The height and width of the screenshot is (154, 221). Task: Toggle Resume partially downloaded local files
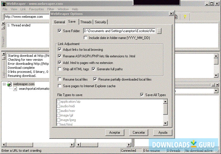(x=95, y=79)
